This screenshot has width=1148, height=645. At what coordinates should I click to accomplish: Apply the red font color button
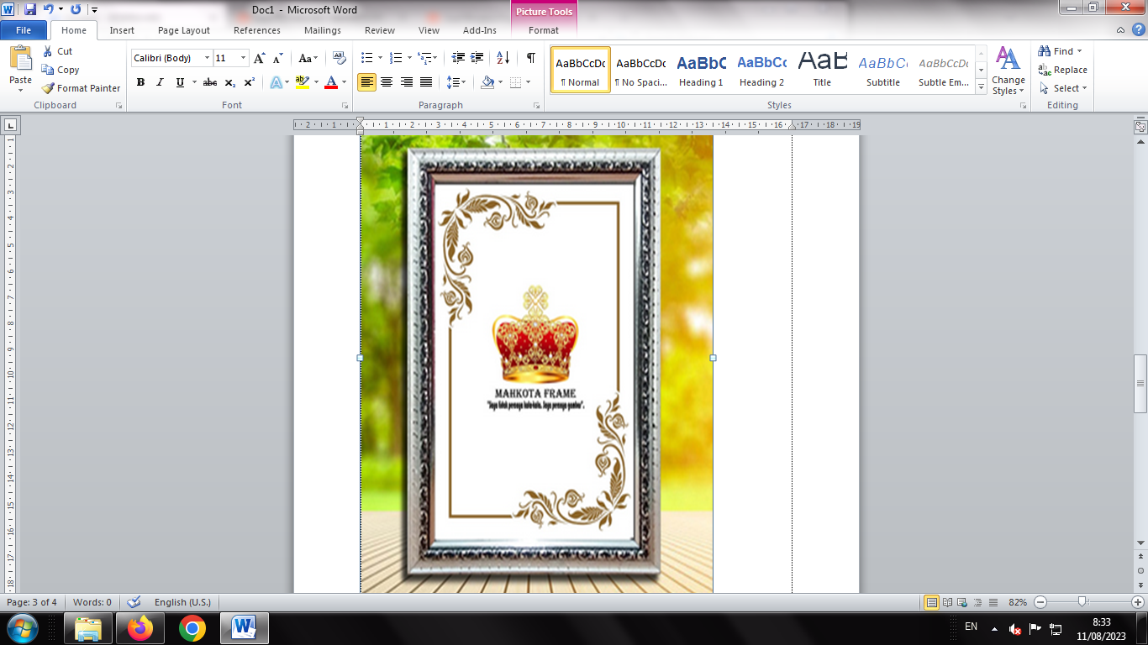[x=331, y=82]
